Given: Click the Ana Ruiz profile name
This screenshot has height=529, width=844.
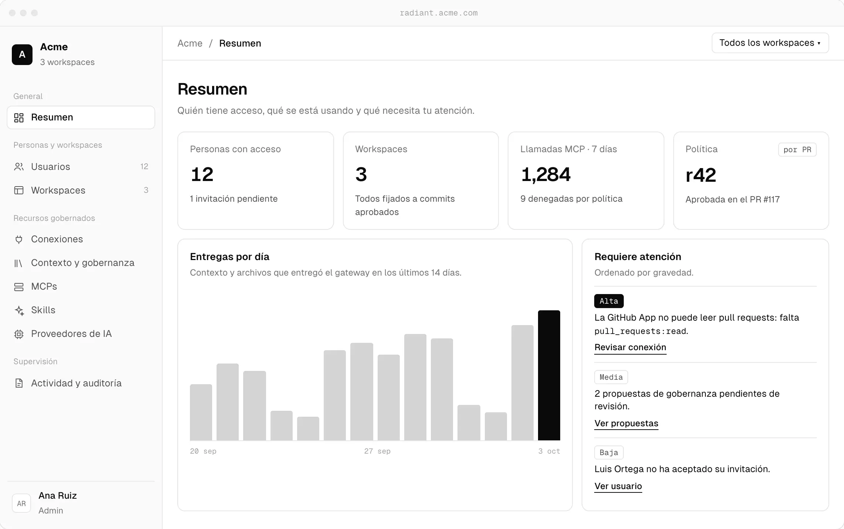Looking at the screenshot, I should 58,495.
